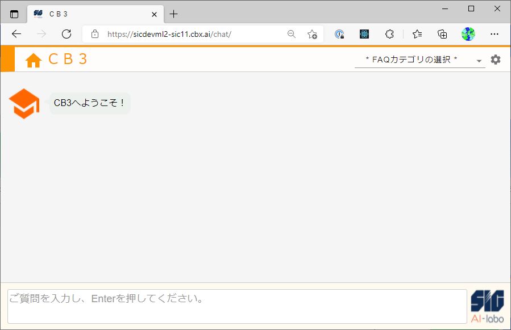Open a new browser tab
The width and height of the screenshot is (511, 330).
pyautogui.click(x=174, y=14)
